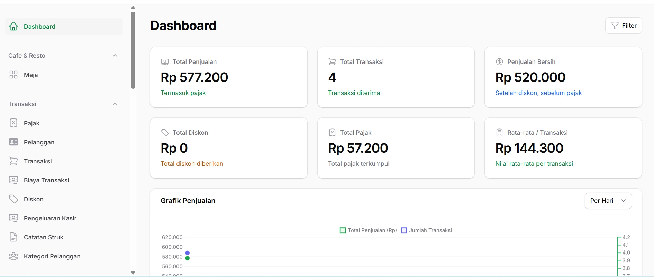Click the Catatan Struk document icon
654x277 pixels.
[13, 237]
